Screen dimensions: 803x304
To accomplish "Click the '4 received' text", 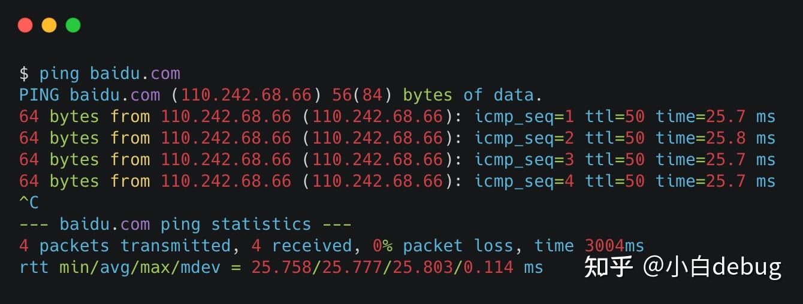I will pyautogui.click(x=301, y=246).
